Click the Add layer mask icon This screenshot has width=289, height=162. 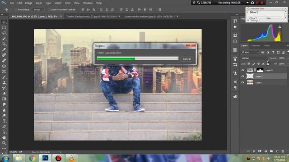pyautogui.click(x=260, y=151)
